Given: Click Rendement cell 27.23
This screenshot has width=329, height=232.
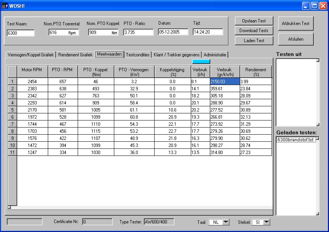Looking at the screenshot, I should coord(256,152).
